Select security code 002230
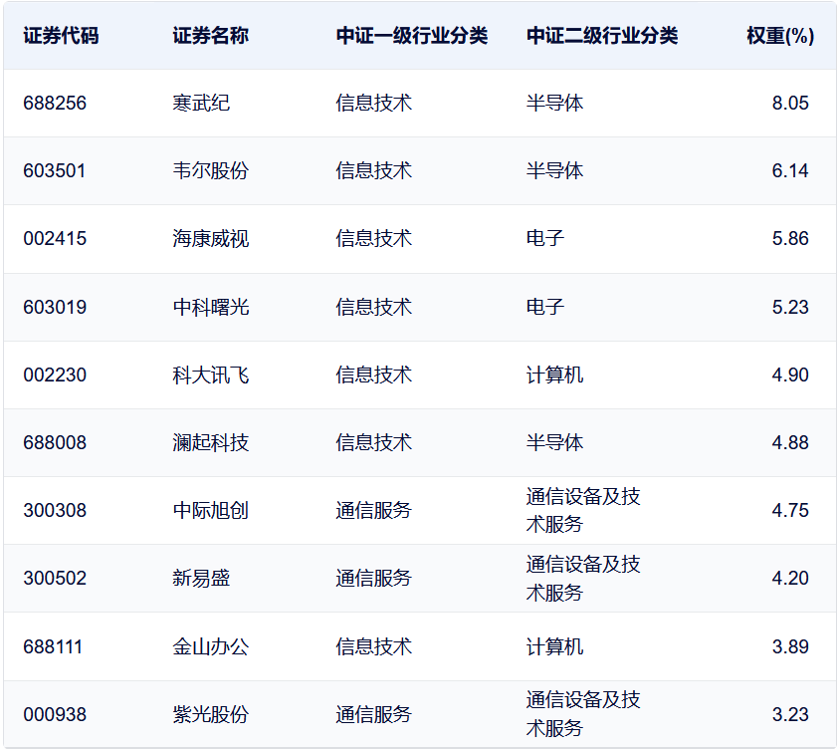This screenshot has width=840, height=751. tap(55, 375)
